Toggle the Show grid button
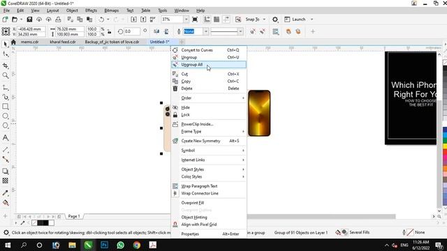 coord(217,20)
